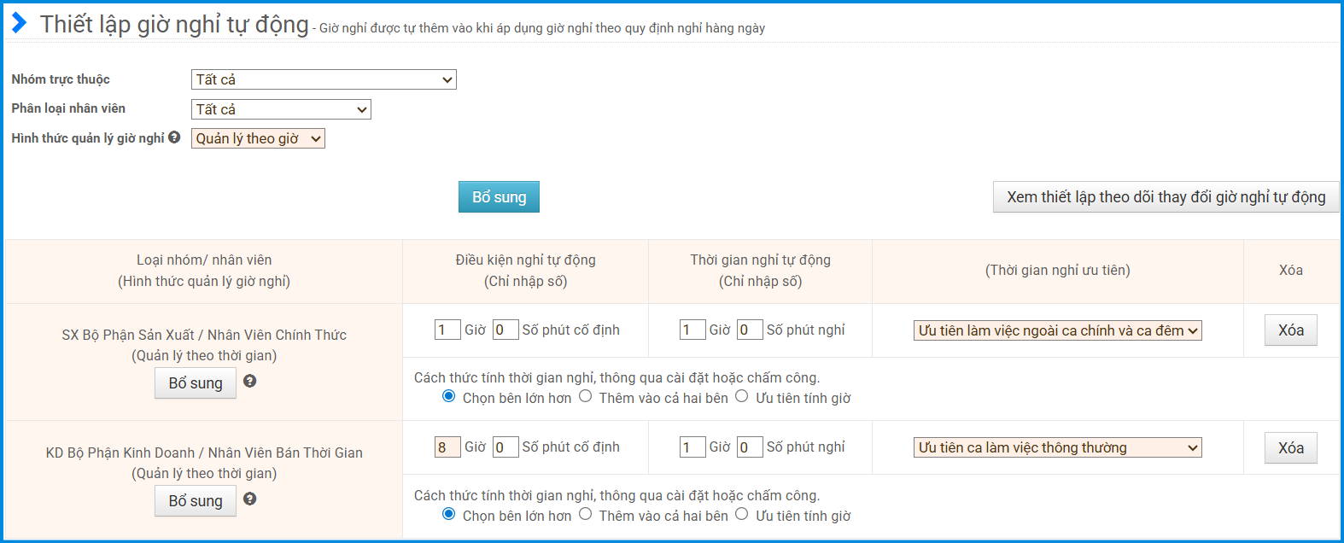This screenshot has width=1344, height=543.
Task: Click help icon beside Hình thức quản lý giờ nghỉ
Action: coord(174,137)
